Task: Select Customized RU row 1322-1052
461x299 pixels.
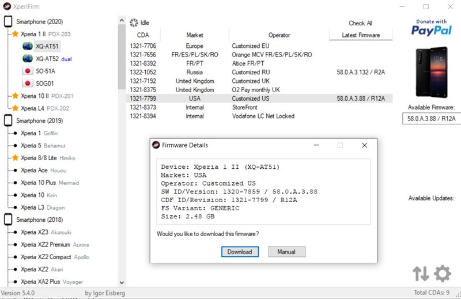Action: pyautogui.click(x=259, y=73)
